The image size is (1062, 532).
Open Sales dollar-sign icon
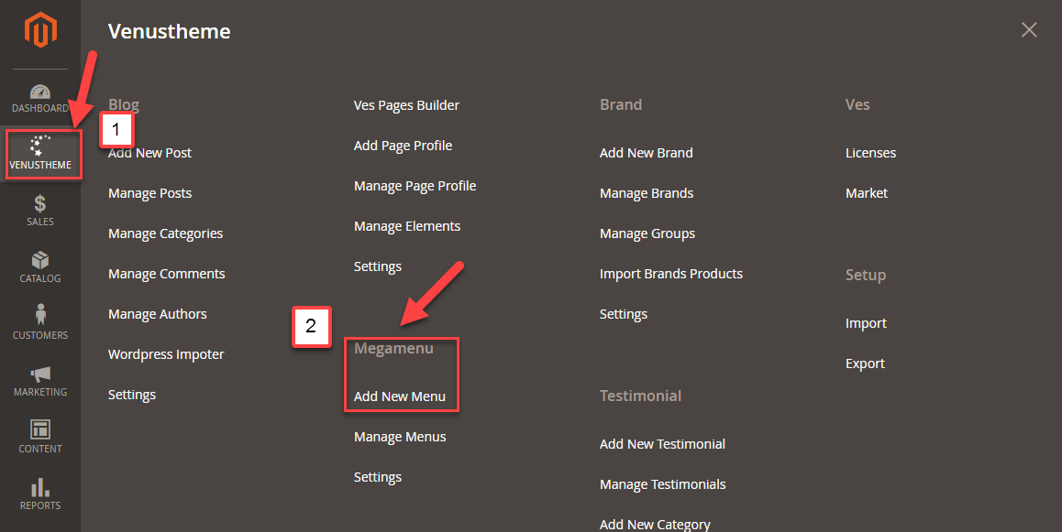(x=40, y=204)
